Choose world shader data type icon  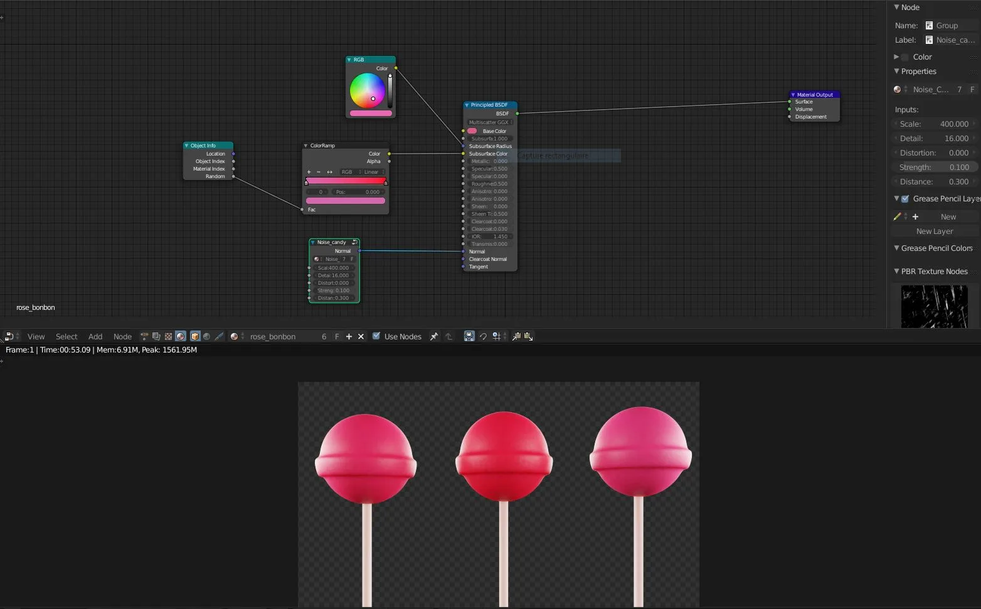pos(207,337)
